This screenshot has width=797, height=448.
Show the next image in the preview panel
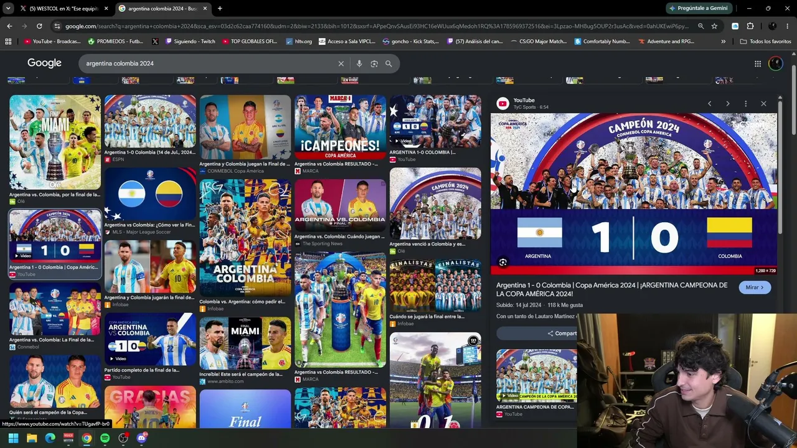click(727, 104)
